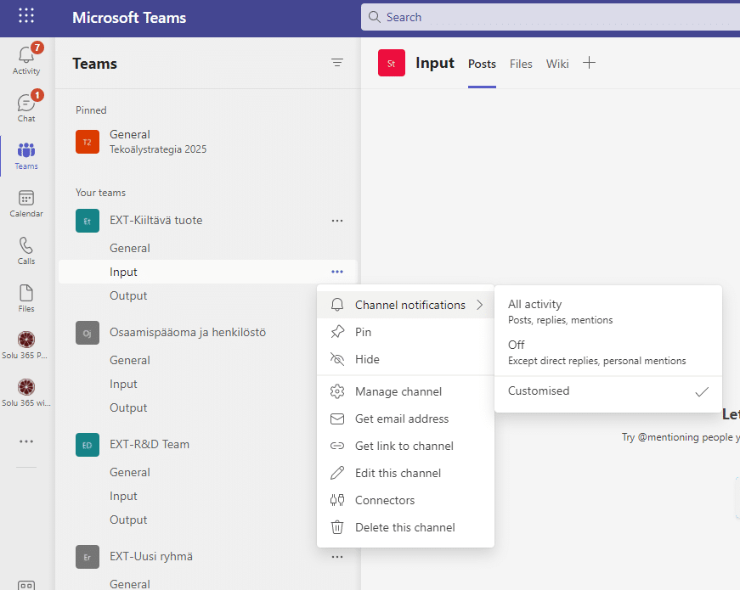Click into the Search box
The image size is (740, 590).
pos(551,17)
